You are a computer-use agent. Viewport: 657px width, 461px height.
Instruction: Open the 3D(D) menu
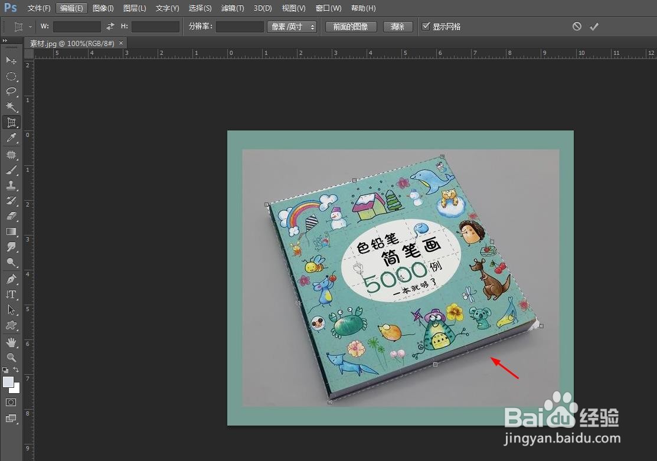[x=263, y=8]
